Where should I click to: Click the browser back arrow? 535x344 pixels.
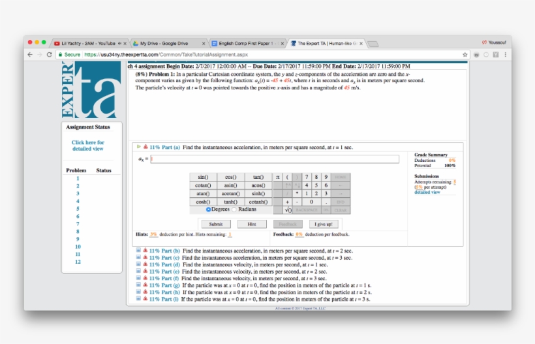(x=30, y=55)
